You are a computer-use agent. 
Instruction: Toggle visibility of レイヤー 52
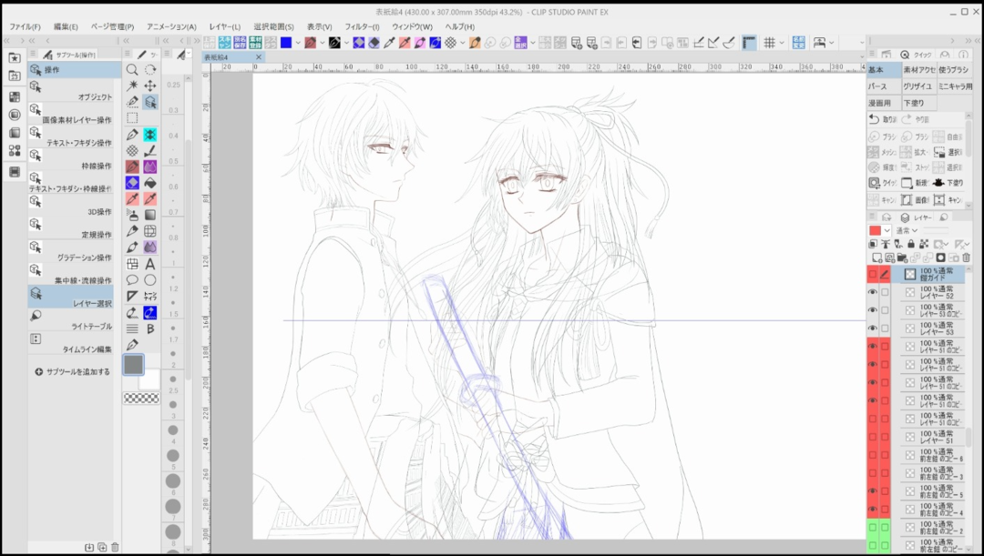[873, 292]
